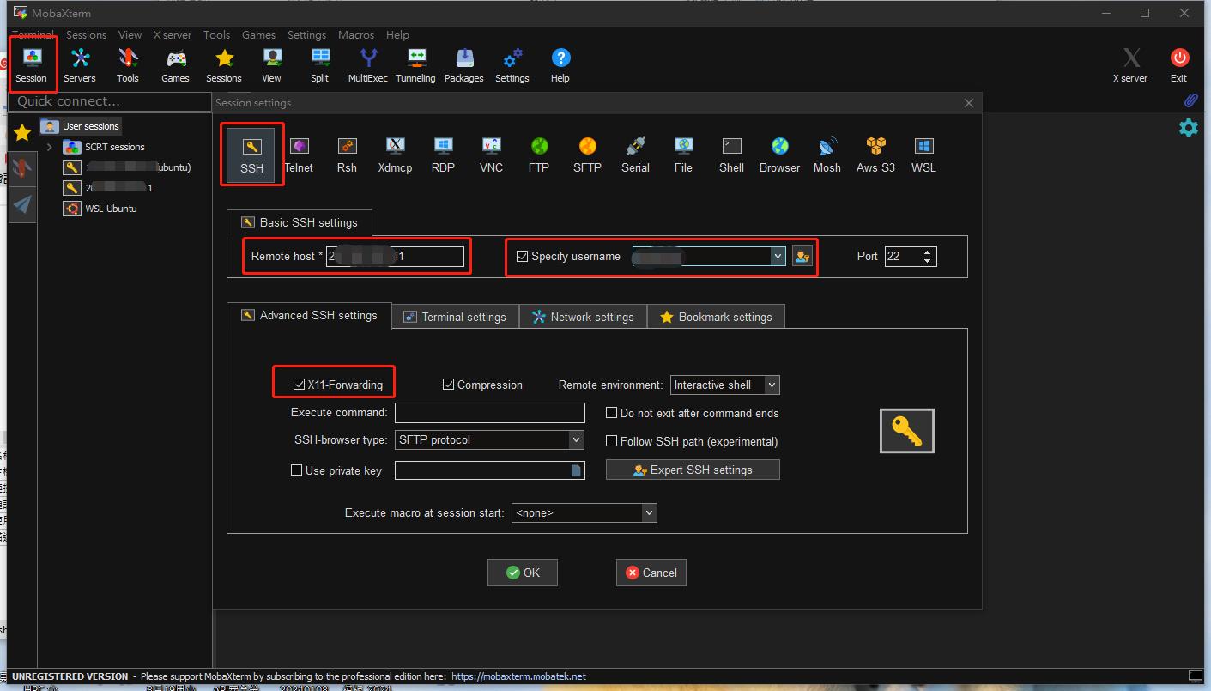Screen dimensions: 1211x691
Task: Choose Browser session type
Action: pos(779,155)
